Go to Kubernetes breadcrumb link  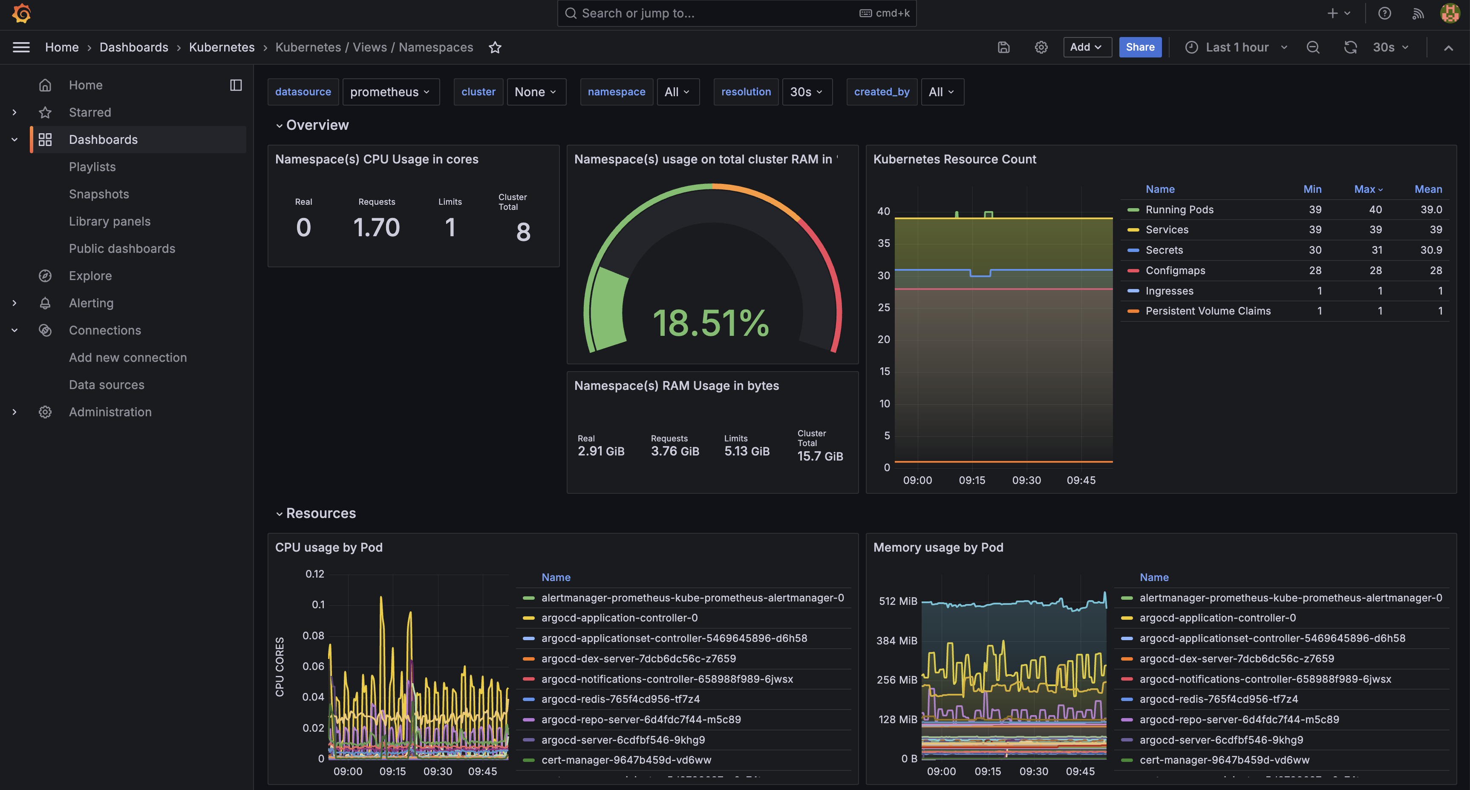click(x=222, y=47)
